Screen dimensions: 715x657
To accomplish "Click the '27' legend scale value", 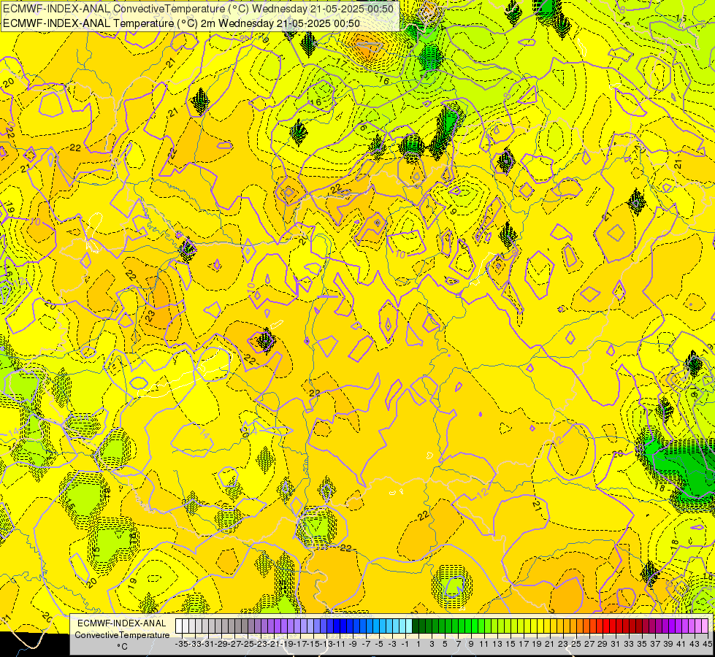I will pyautogui.click(x=589, y=645).
